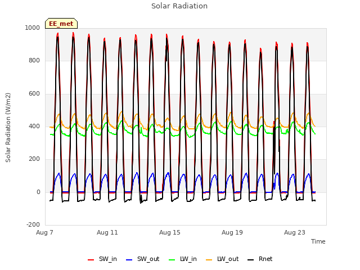
Task: Click the 800 y-axis tick label
Action: 34,61
